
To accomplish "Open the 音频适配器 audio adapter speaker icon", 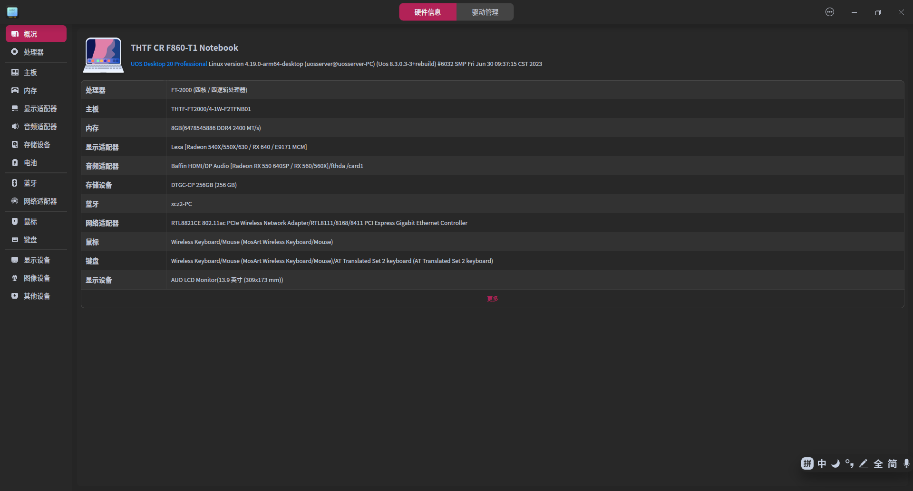I will click(x=15, y=127).
